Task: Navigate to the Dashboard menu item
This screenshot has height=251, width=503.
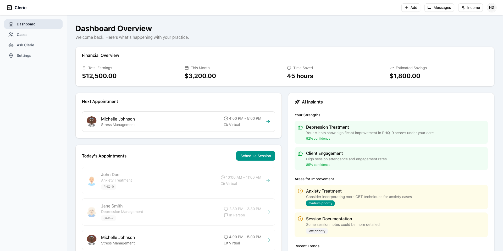Action: [x=26, y=24]
